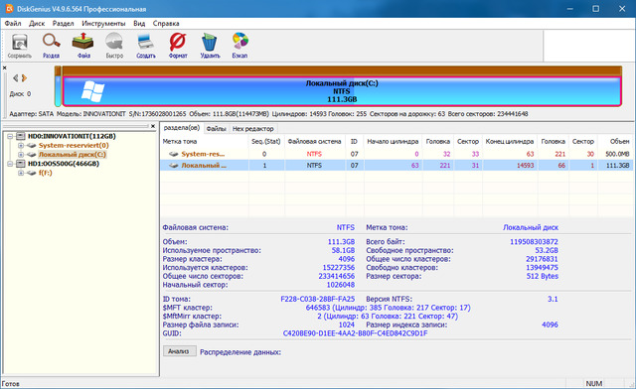
Task: Expand the f(F:) partition node
Action: 20,173
